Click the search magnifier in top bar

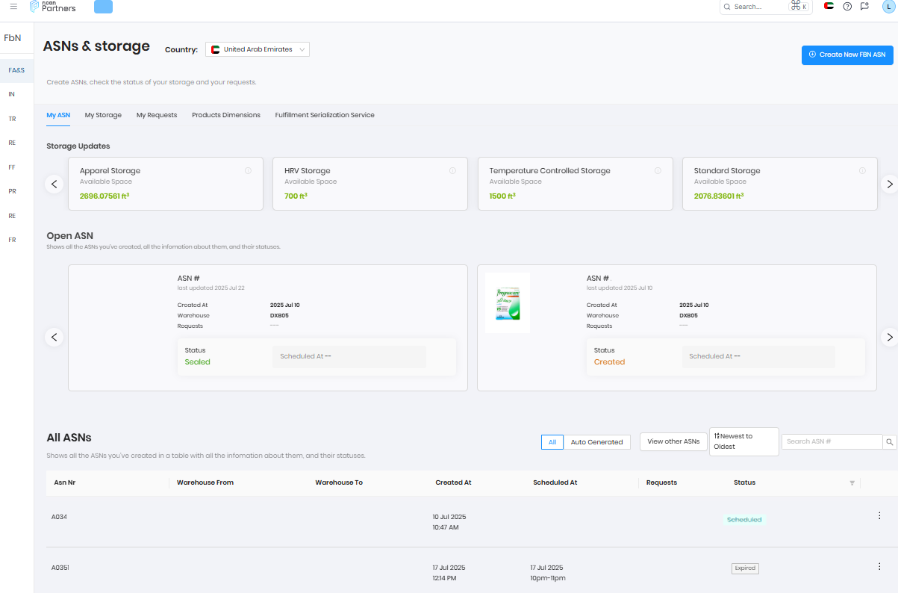[727, 7]
